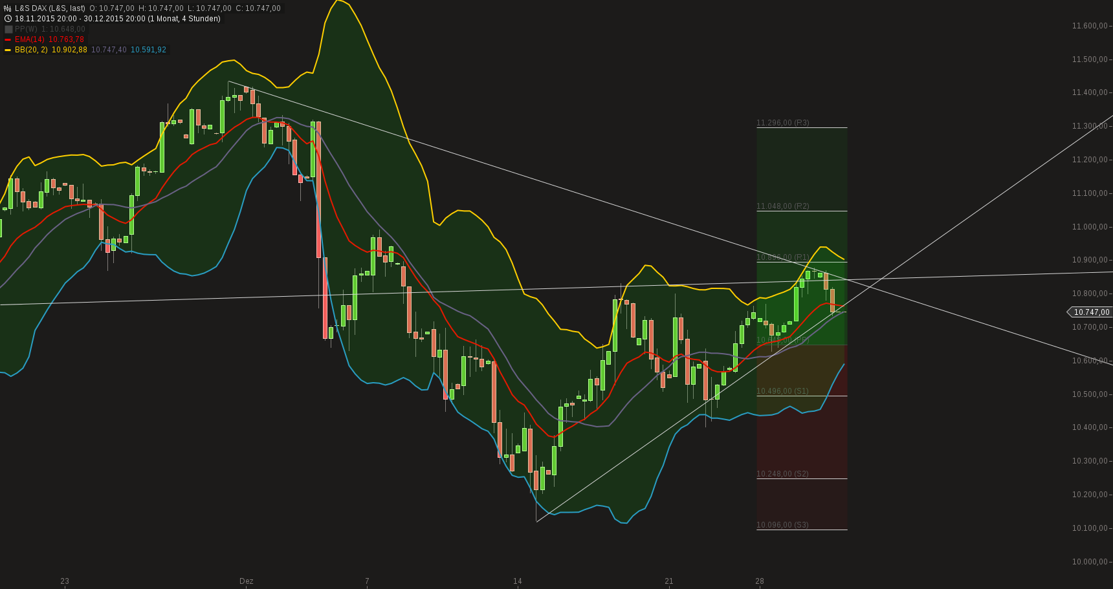Click the 10.496,00 (S1) pivot label
1113x589 pixels.
pyautogui.click(x=781, y=391)
